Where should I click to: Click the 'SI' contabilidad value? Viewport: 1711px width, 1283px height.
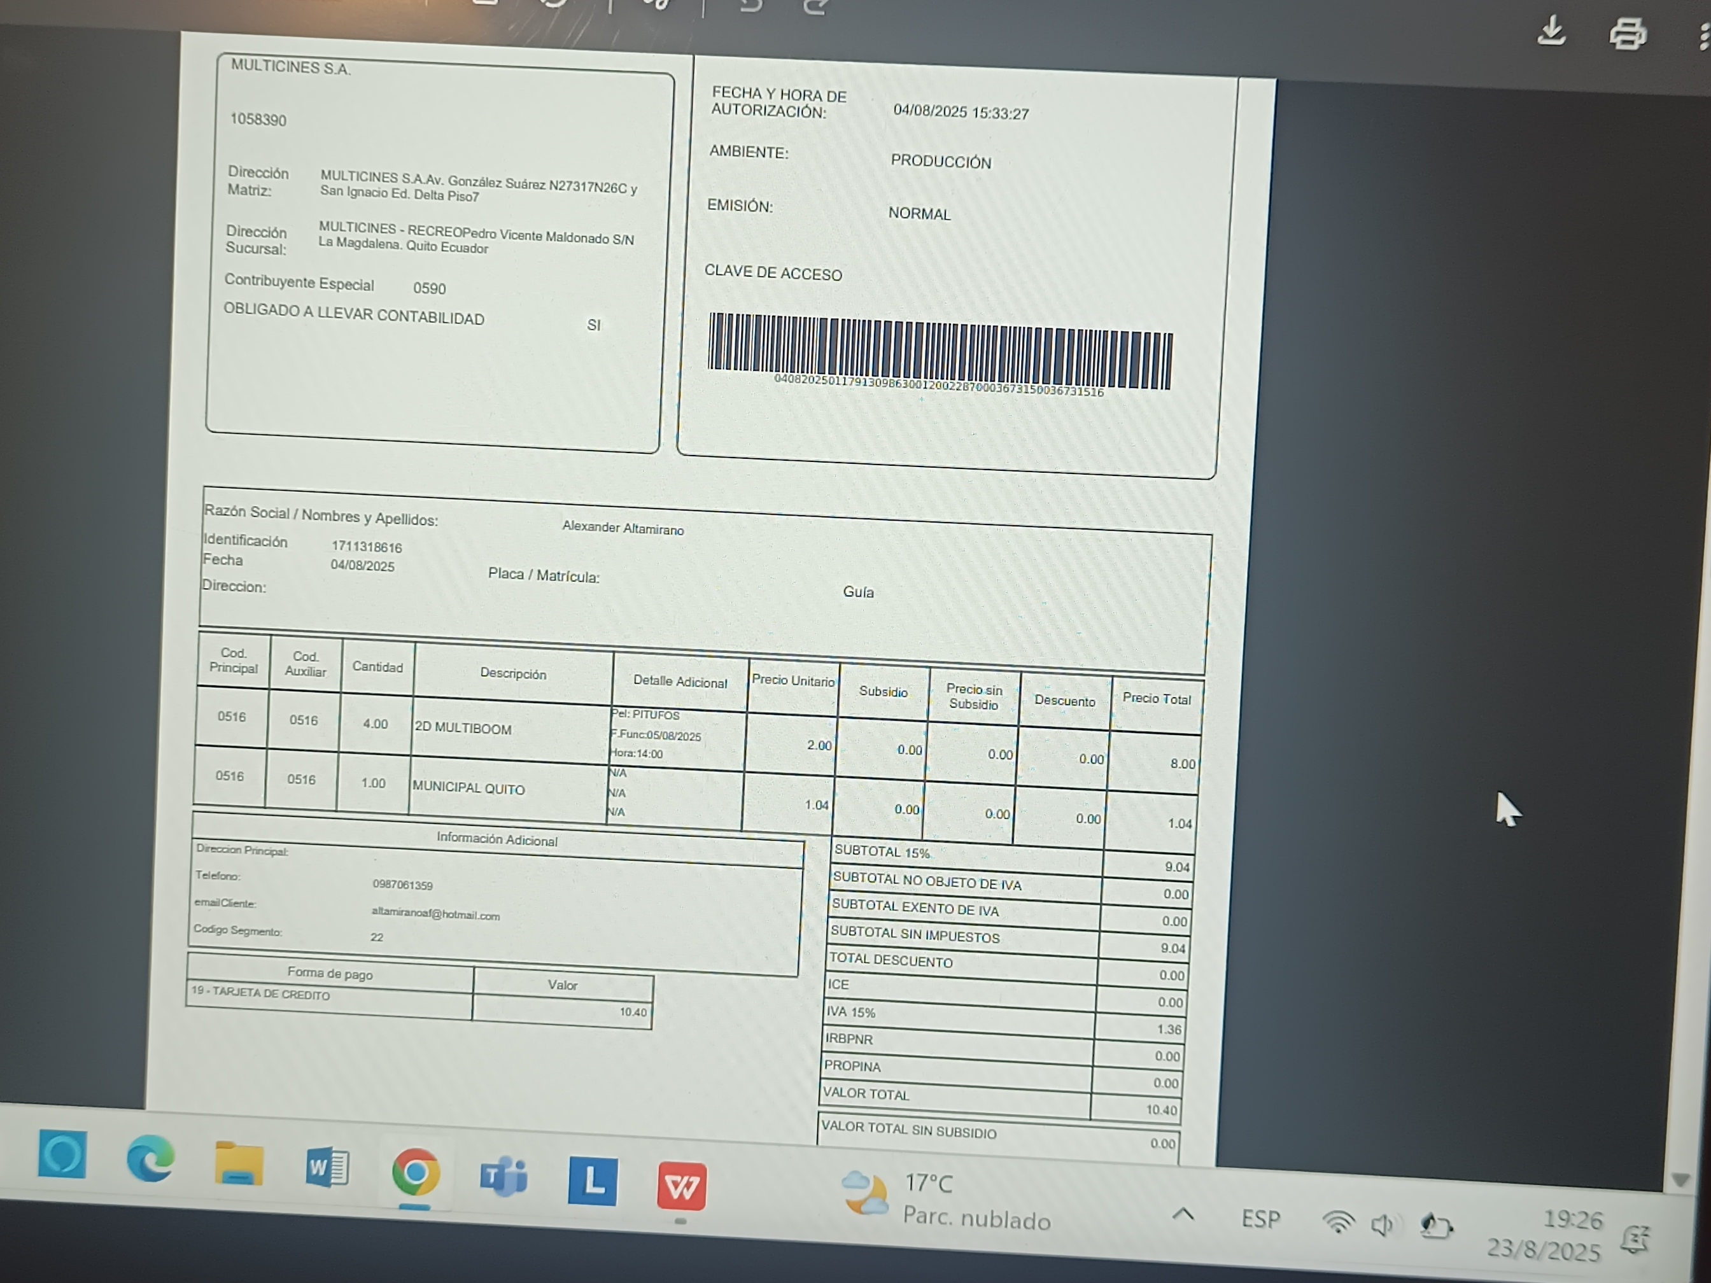594,326
